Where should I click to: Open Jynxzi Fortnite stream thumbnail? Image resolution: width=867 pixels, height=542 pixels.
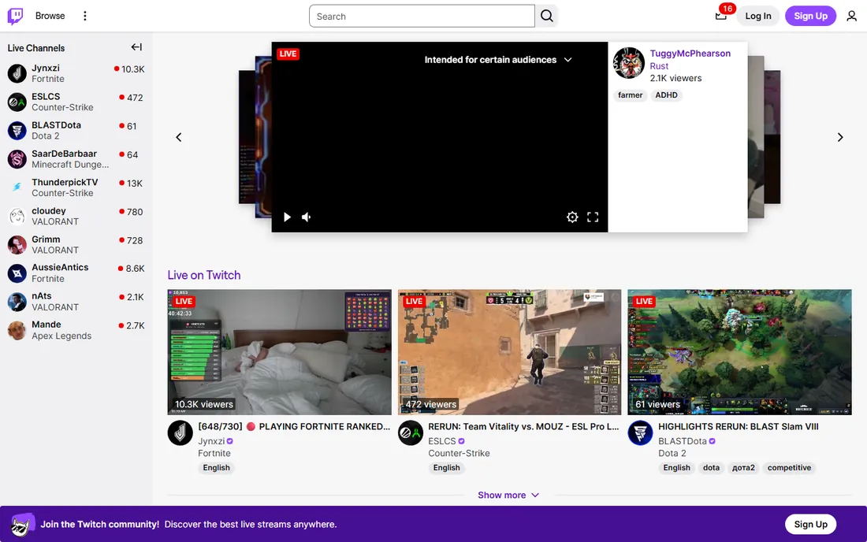279,352
